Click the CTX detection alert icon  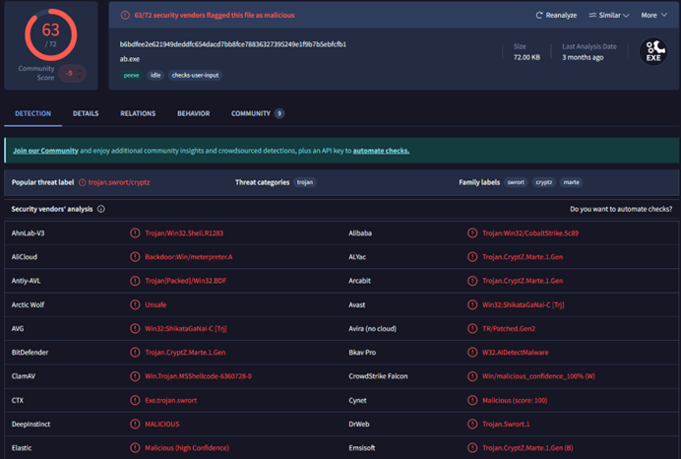tap(135, 400)
